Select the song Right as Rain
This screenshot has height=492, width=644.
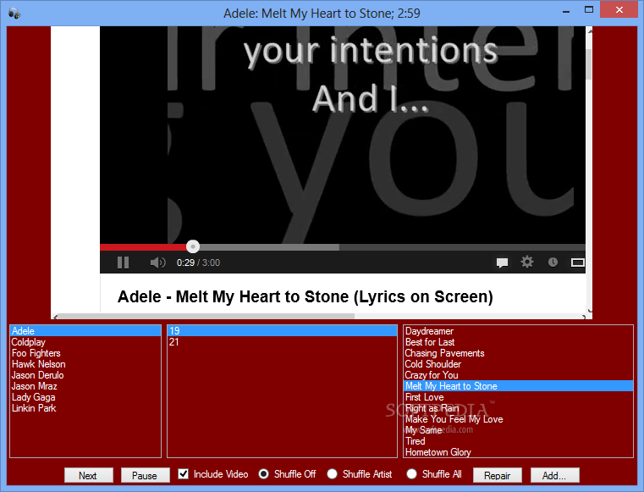pos(518,408)
